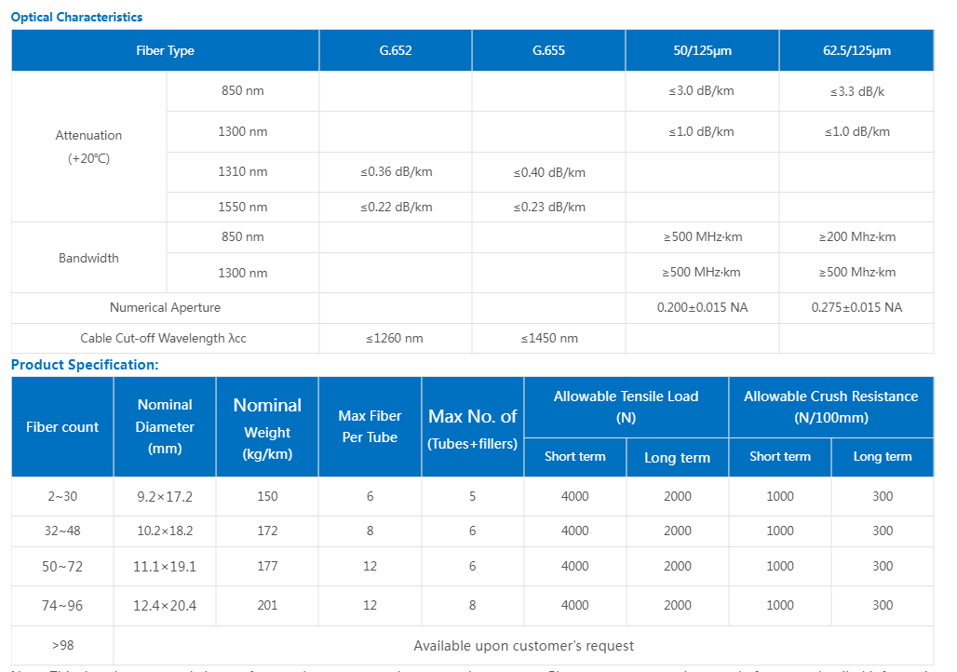The width and height of the screenshot is (957, 672).
Task: Click the Allowable Crush Resistance header
Action: click(831, 407)
